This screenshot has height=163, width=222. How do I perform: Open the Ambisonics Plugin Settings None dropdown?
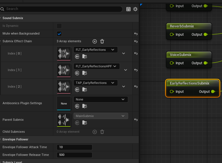pos(101,99)
